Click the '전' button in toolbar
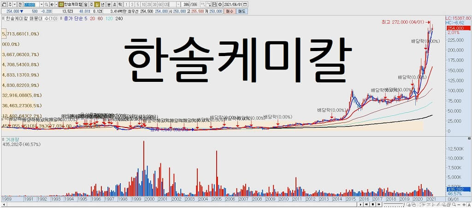Image resolution: width=472 pixels, height=208 pixels. 19,5
